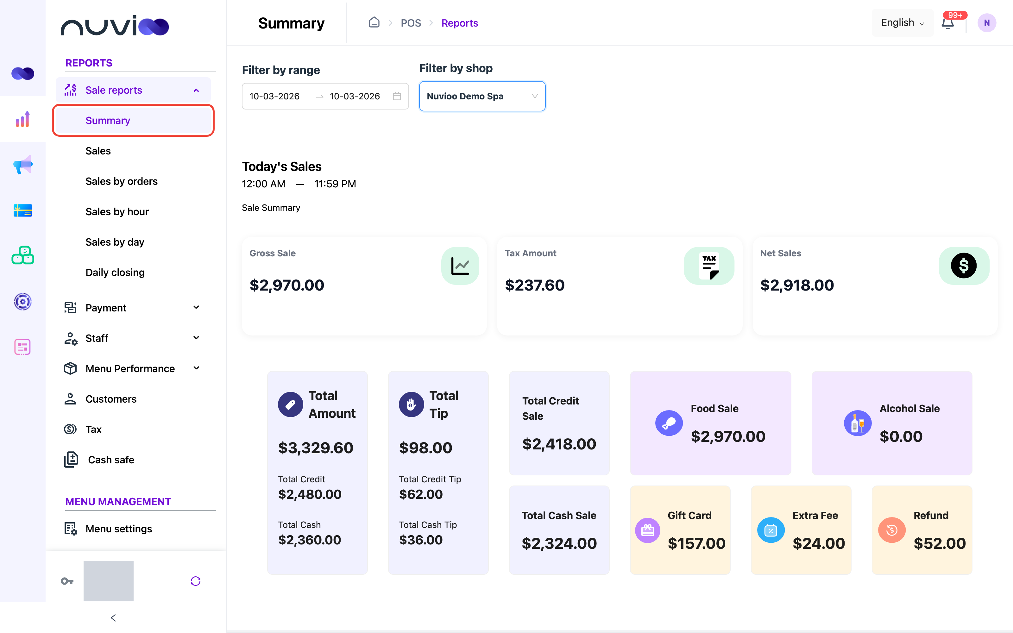Open the green boxes inventory icon in rail
Image resolution: width=1013 pixels, height=633 pixels.
point(22,255)
